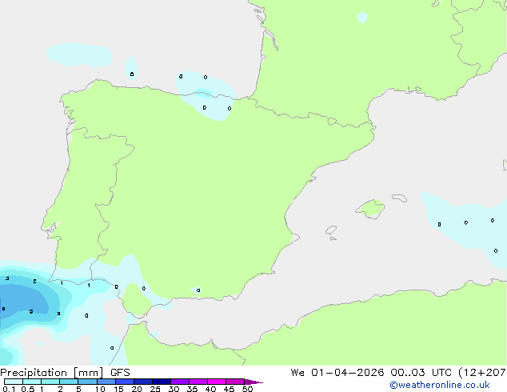The width and height of the screenshot is (507, 392).
Task: Pick the 40–45 mm magenta legend swatch
Action: (217, 382)
